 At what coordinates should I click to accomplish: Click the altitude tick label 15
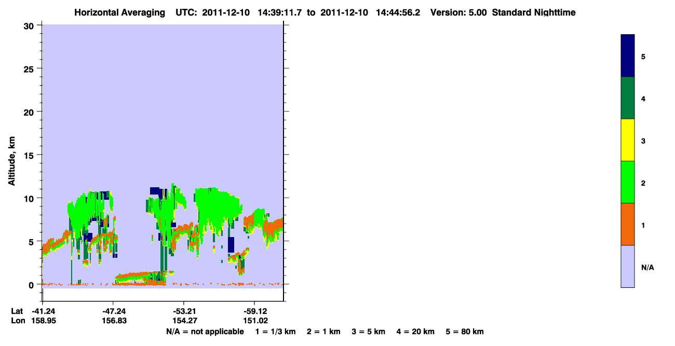pos(30,155)
